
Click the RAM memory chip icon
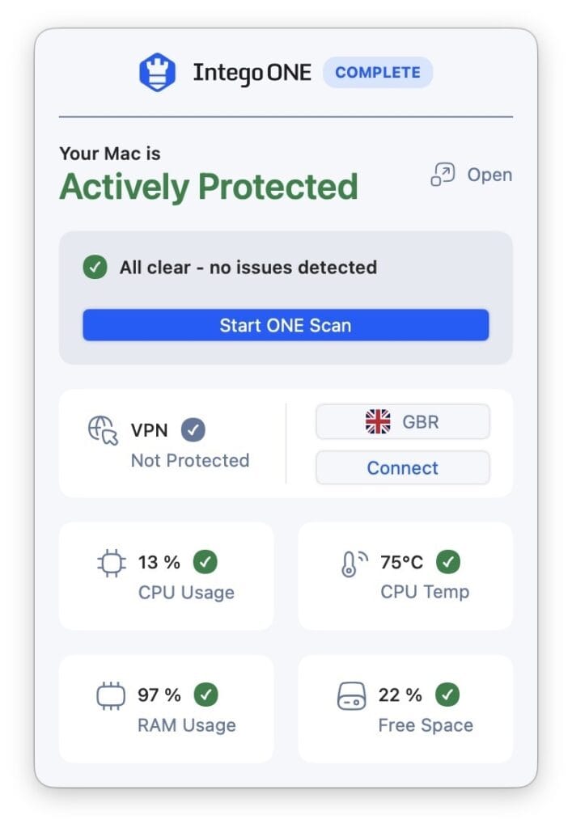(111, 695)
